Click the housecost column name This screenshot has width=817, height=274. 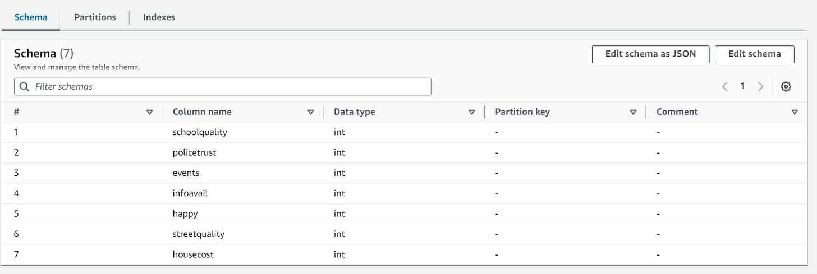pos(193,254)
